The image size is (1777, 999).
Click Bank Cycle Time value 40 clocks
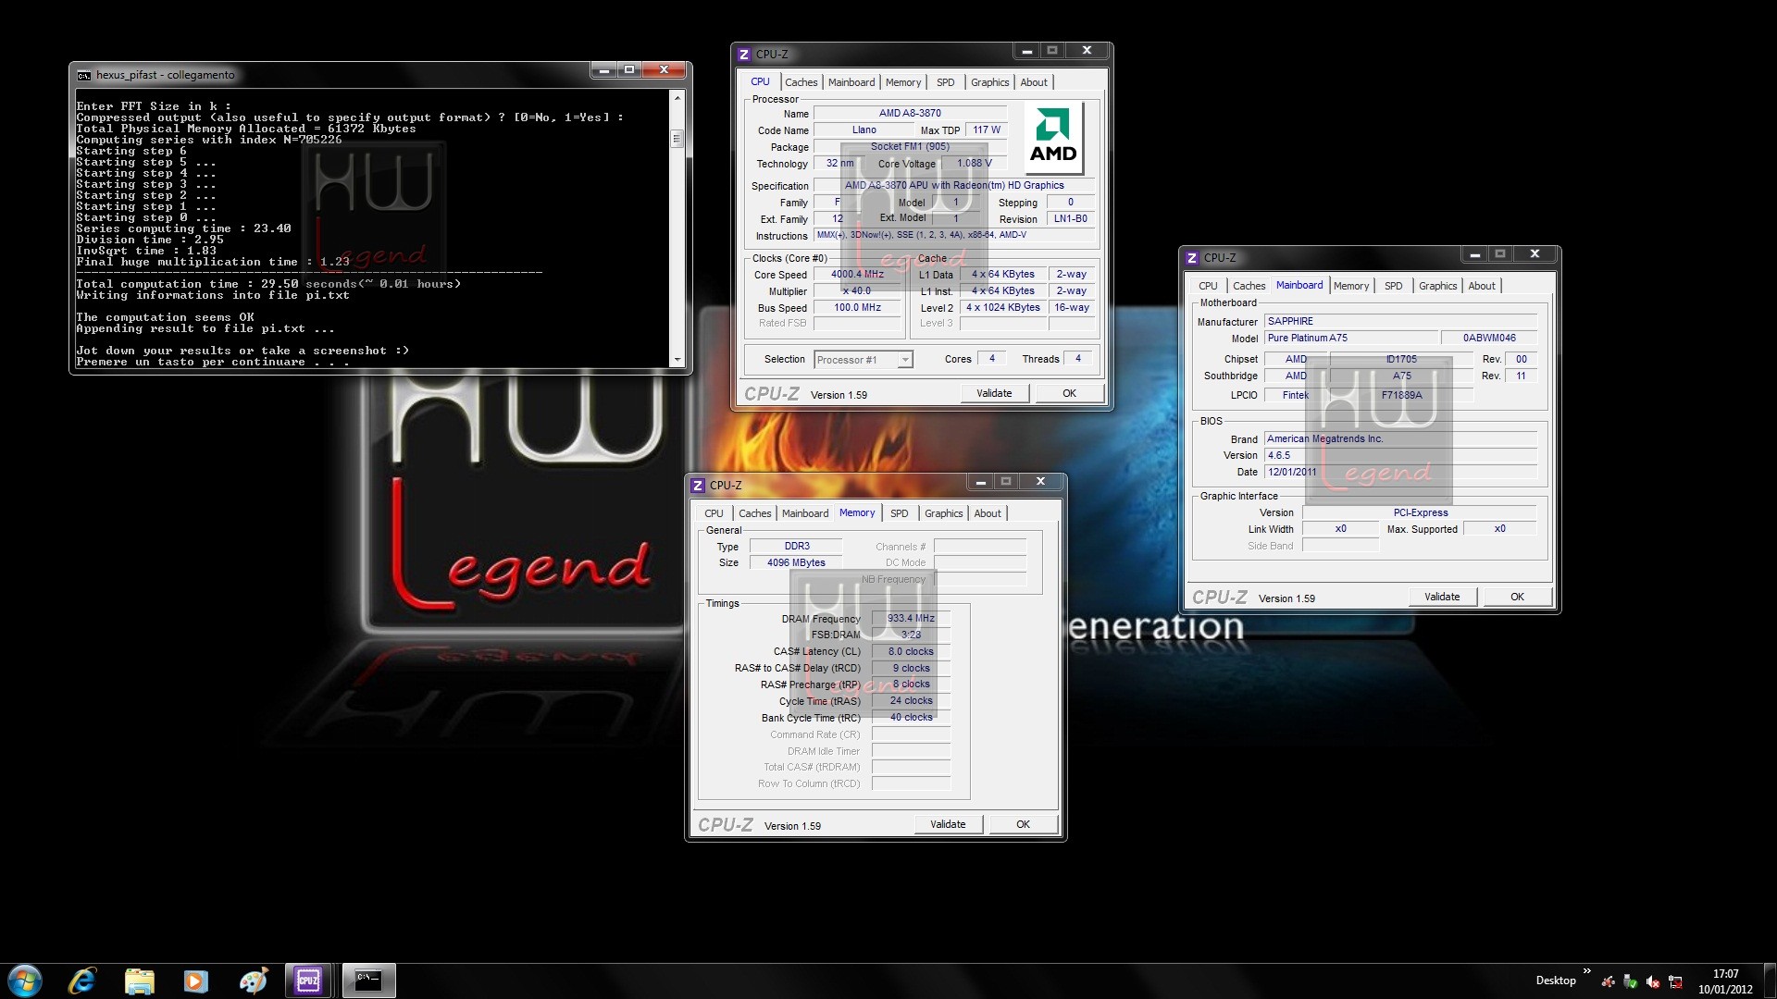pos(911,718)
